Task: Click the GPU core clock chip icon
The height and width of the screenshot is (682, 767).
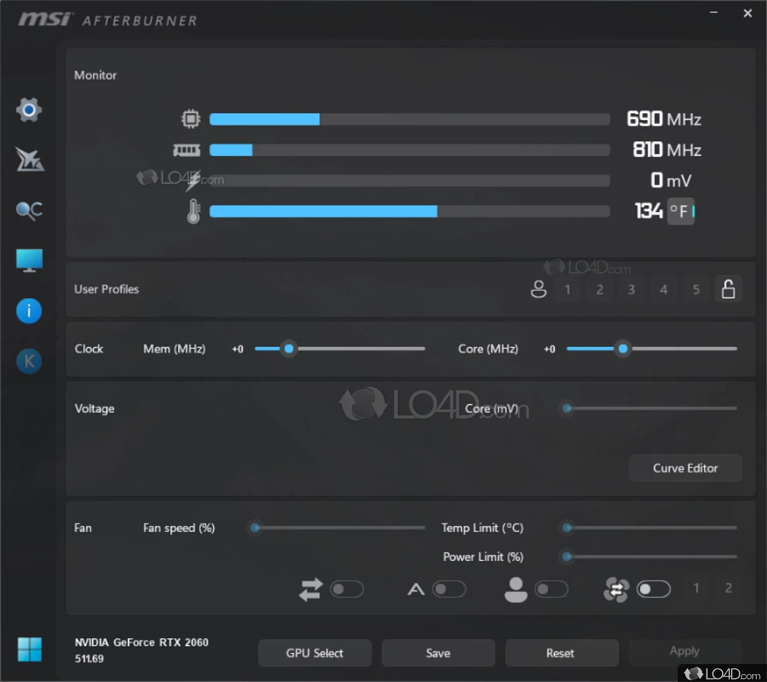Action: click(x=191, y=119)
